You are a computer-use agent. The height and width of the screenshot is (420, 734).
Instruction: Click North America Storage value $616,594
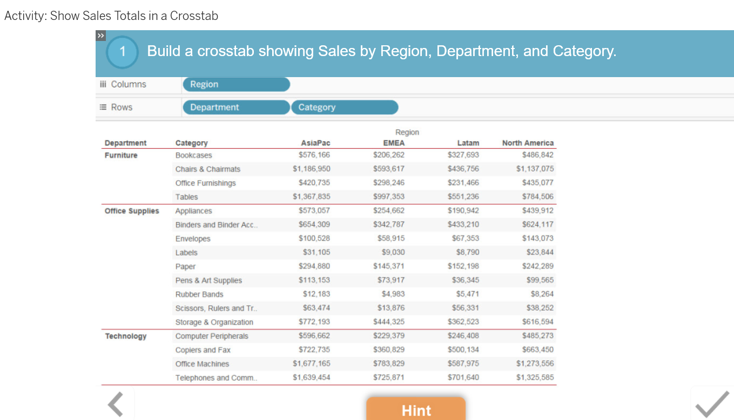[x=538, y=322]
